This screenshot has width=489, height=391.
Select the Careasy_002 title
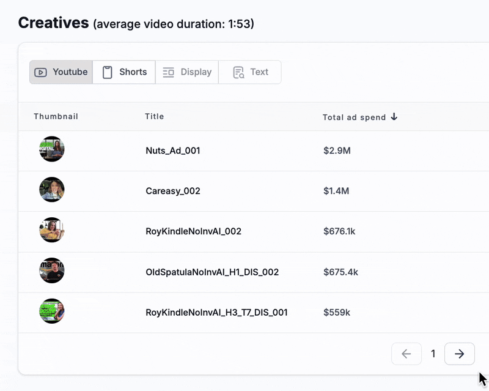(x=173, y=191)
